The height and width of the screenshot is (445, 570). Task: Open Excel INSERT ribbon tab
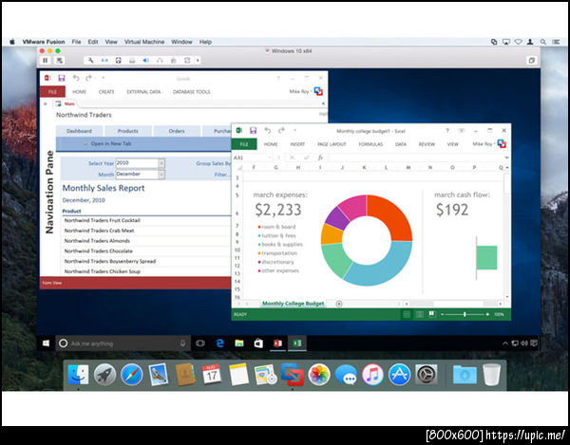coord(297,144)
